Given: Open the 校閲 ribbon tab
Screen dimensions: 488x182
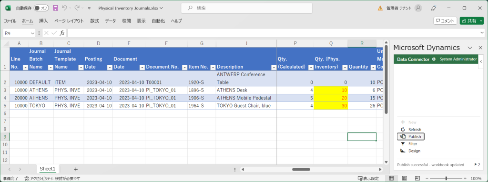Looking at the screenshot, I should 126,21.
